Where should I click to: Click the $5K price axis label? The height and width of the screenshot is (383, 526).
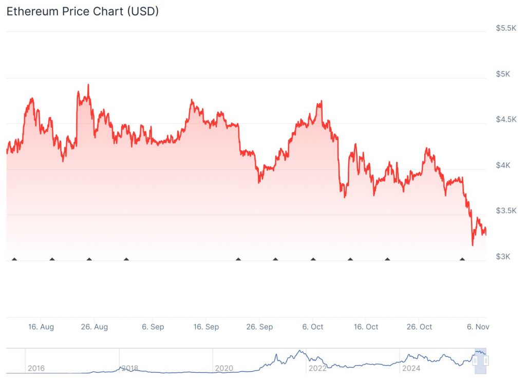tap(503, 74)
